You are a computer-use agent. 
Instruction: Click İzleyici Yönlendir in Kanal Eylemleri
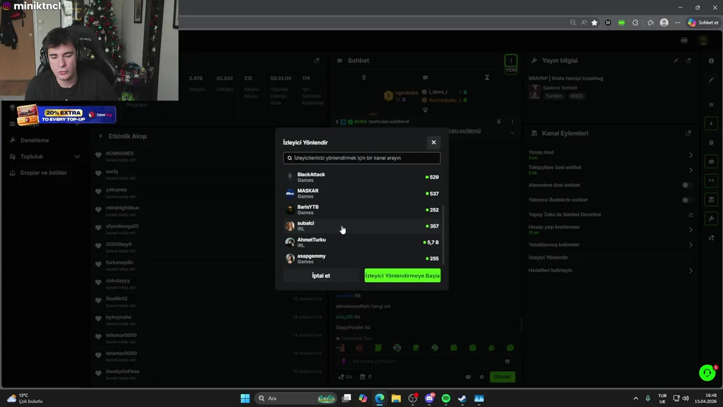[x=548, y=257]
